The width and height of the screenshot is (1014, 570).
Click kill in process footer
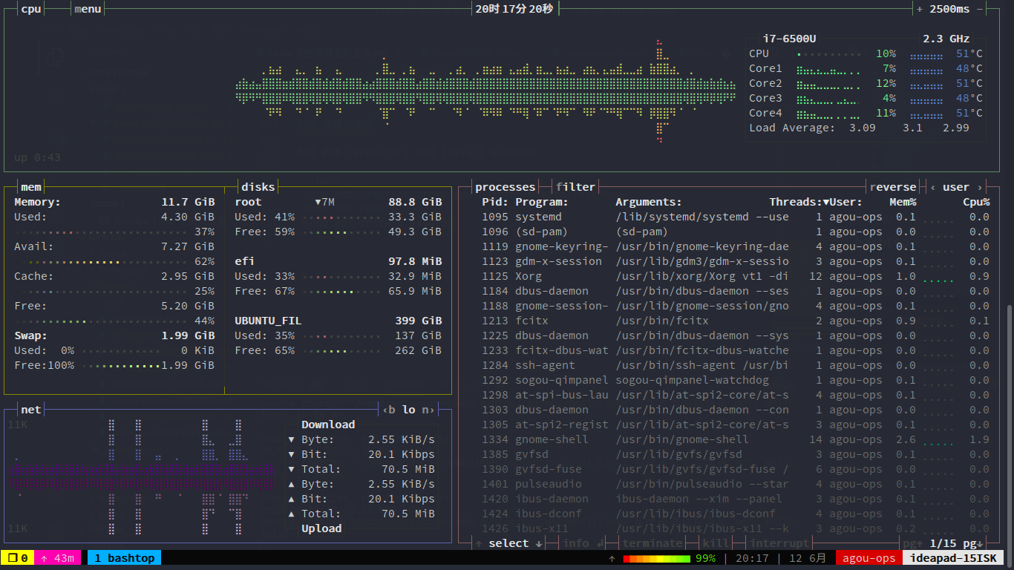point(716,543)
